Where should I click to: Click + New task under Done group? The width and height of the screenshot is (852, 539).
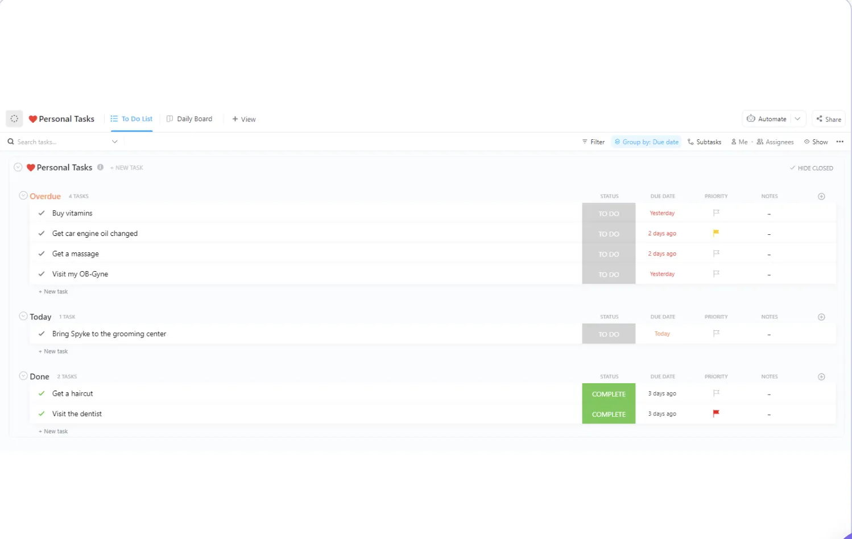53,431
